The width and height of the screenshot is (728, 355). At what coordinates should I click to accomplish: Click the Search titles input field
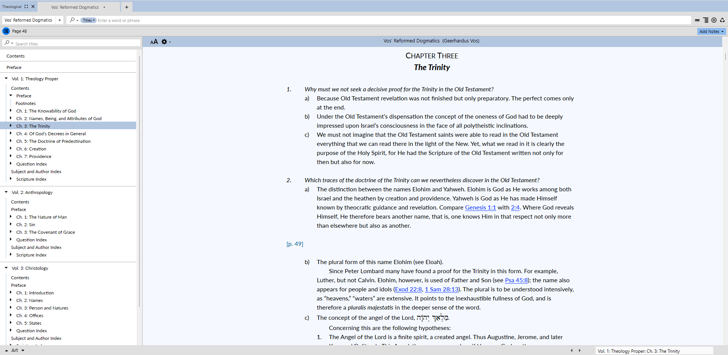point(76,44)
